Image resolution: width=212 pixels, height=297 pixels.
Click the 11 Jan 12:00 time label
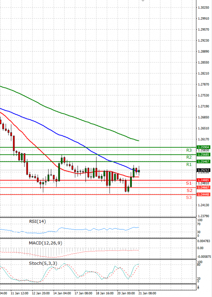19,293
